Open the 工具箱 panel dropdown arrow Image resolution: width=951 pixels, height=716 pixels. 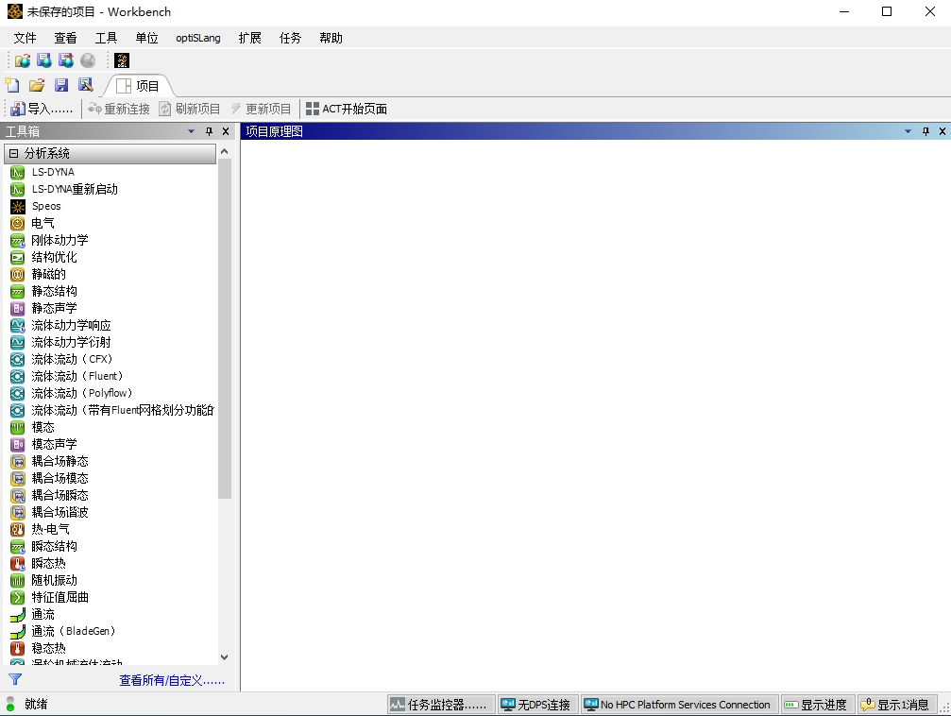pos(192,131)
